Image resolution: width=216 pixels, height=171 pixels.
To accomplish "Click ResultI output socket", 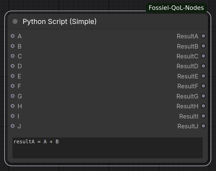I will pyautogui.click(x=203, y=116).
